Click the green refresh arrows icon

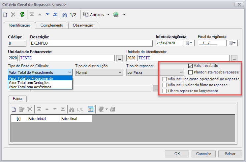[22, 14]
